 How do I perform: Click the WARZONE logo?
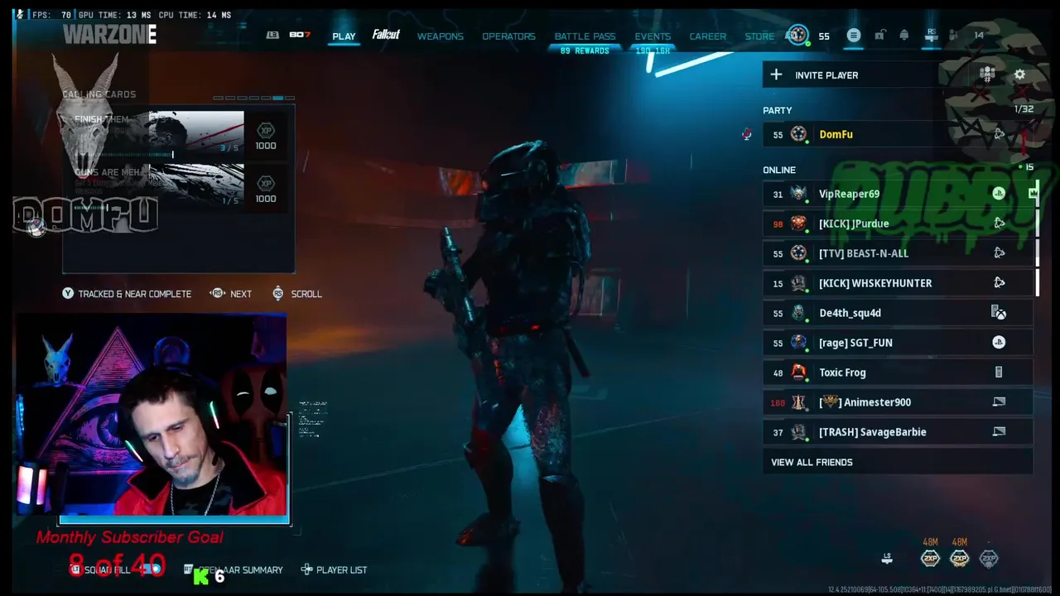(x=109, y=35)
